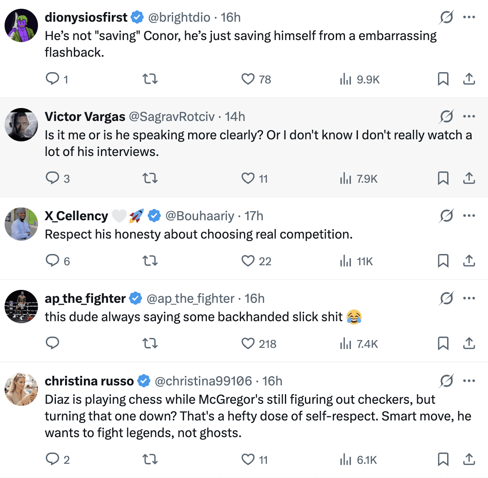Open the @christina99106 handle link
The height and width of the screenshot is (478, 488).
point(203,381)
